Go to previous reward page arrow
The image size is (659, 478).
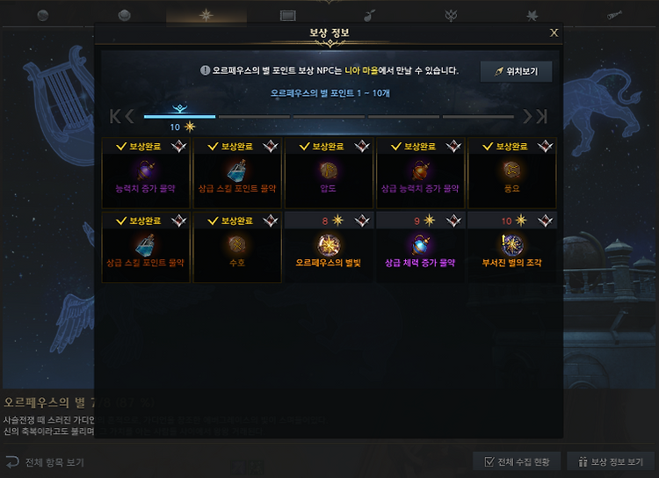point(129,116)
